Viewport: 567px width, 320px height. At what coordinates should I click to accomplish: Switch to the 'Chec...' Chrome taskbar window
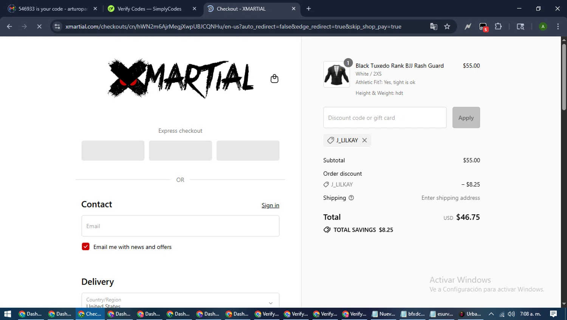pos(90,314)
